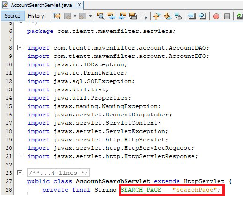Viewport: 245px width, 198px height.
Task: Collapse the imports fold at line 8
Action: (x=20, y=48)
